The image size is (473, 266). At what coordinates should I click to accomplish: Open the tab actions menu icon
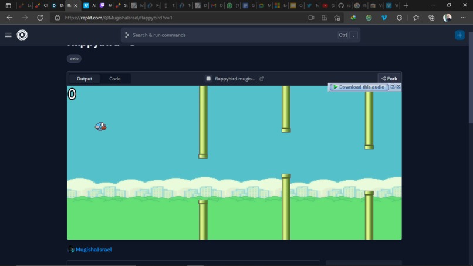(x=8, y=5)
